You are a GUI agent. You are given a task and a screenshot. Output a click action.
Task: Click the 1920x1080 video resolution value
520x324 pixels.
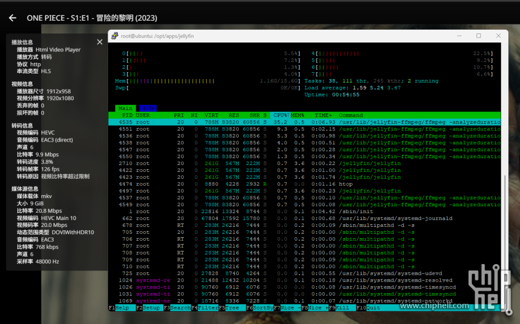pos(60,99)
